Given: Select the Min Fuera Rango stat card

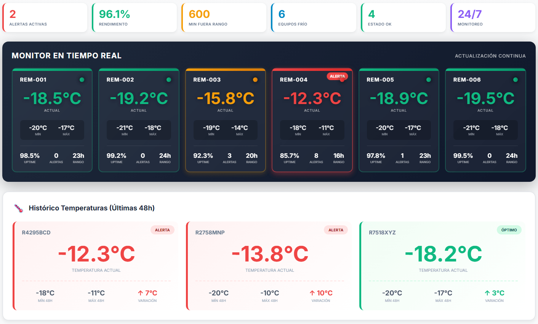Looking at the screenshot, I should click(x=224, y=18).
